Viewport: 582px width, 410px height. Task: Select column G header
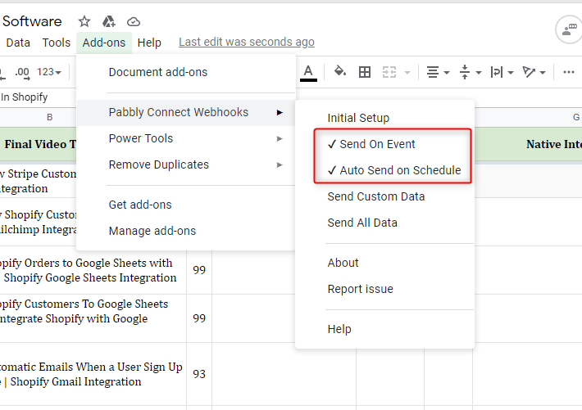click(x=528, y=118)
